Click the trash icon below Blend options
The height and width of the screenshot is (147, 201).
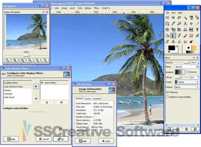[x=186, y=129]
